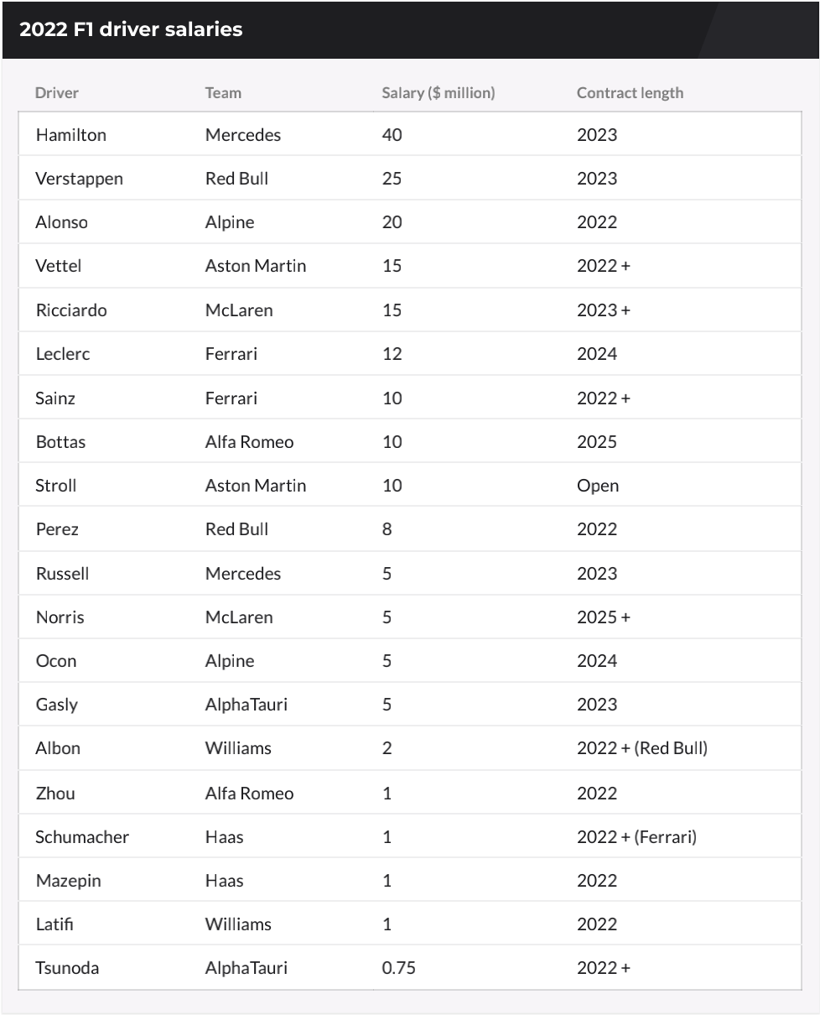Select Tsunoda's 0.75 salary cell
The width and height of the screenshot is (820, 1015).
(399, 968)
